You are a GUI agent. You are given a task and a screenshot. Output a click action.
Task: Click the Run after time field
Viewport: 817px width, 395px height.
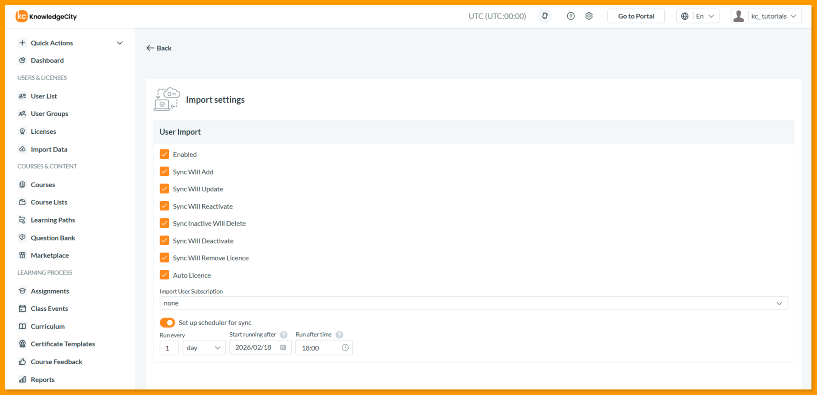(324, 348)
